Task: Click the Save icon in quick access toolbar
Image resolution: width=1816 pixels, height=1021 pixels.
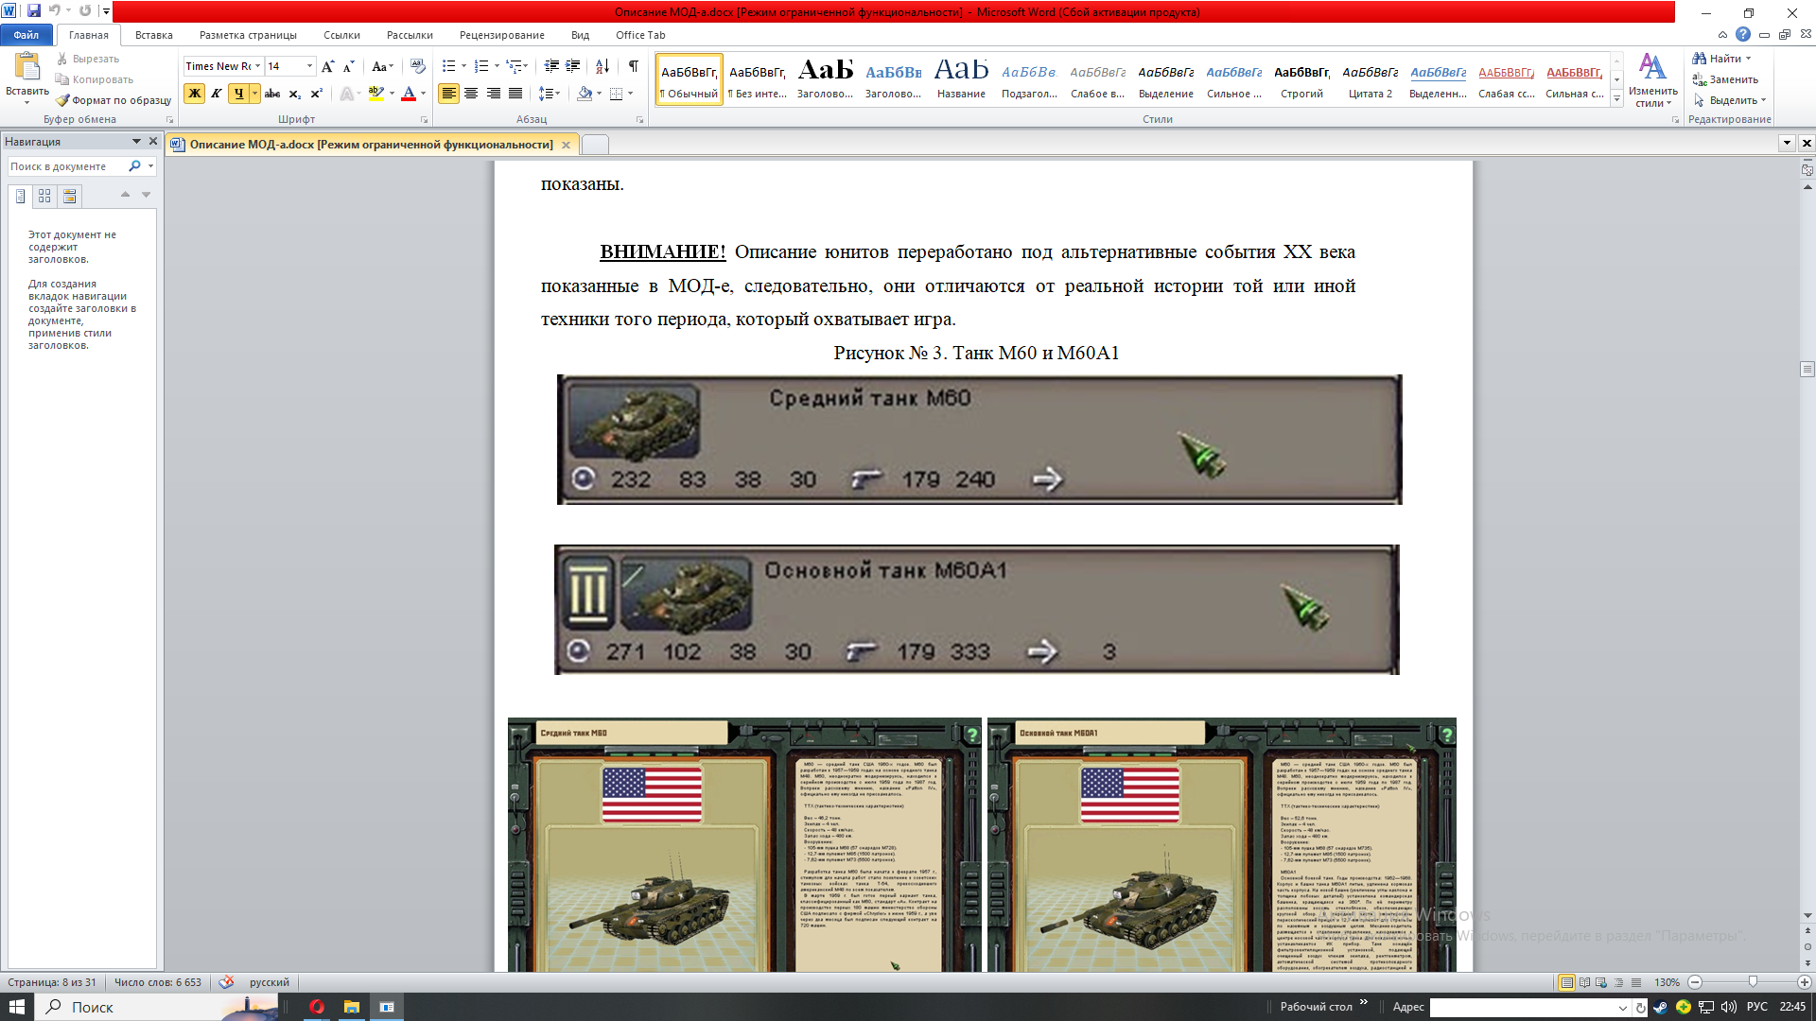Action: coord(34,11)
